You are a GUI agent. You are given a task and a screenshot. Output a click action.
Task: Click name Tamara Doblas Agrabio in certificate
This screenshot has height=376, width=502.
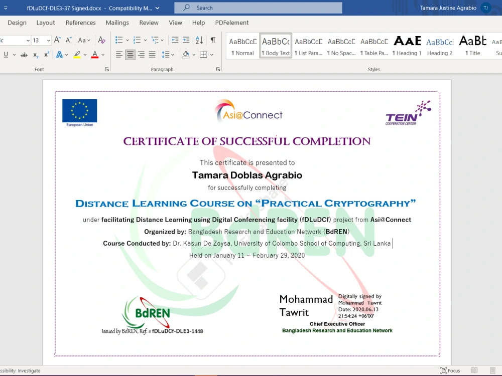tap(247, 175)
